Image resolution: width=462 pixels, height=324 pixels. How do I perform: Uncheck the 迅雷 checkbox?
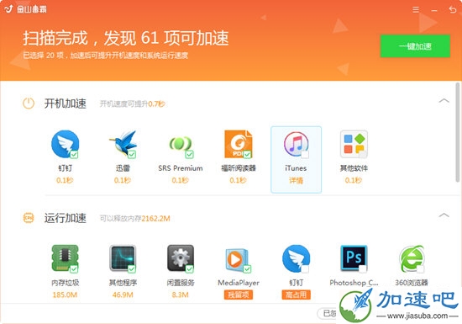(132, 154)
